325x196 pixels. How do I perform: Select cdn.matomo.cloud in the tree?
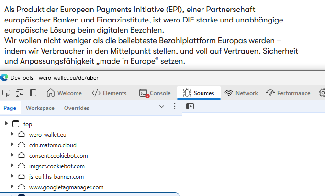[53, 145]
